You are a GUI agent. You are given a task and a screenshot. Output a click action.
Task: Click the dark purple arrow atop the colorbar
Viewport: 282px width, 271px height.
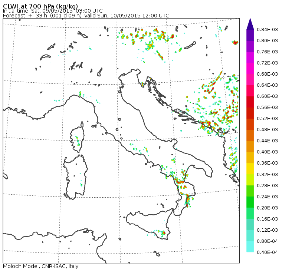click(250, 24)
